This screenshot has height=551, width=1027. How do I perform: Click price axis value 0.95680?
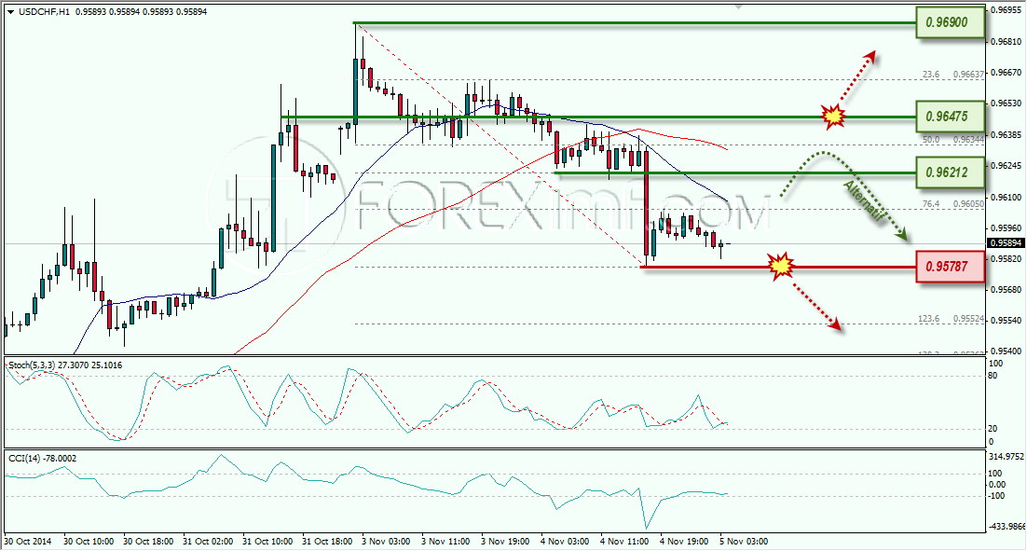1006,290
